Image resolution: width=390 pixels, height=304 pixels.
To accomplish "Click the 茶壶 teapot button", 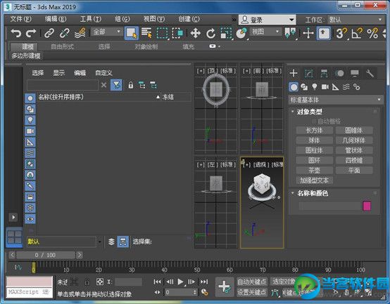I will [x=315, y=171].
